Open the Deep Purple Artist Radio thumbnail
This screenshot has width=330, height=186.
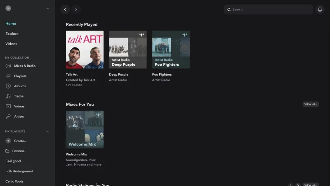coord(128,50)
